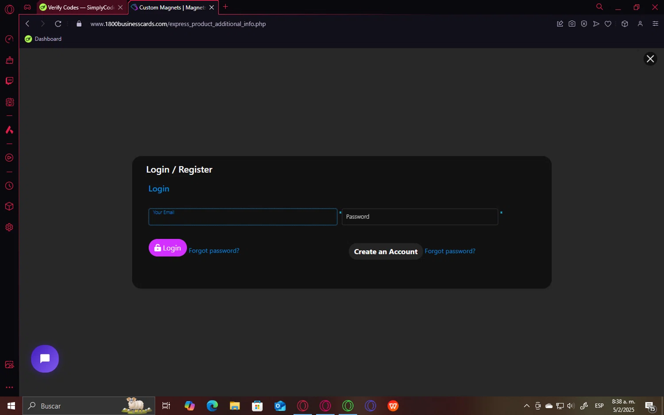Close the Verify Codes tab

120,8
